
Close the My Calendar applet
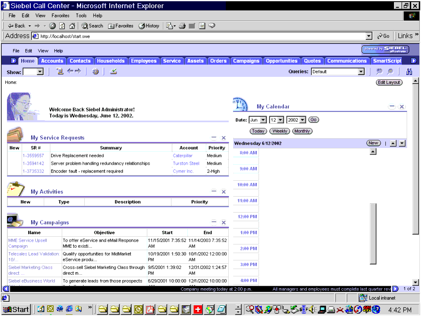(x=402, y=107)
